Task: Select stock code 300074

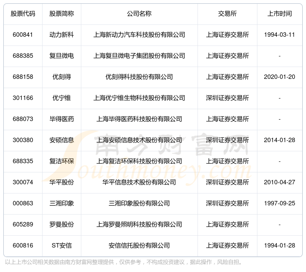Action: (x=23, y=182)
